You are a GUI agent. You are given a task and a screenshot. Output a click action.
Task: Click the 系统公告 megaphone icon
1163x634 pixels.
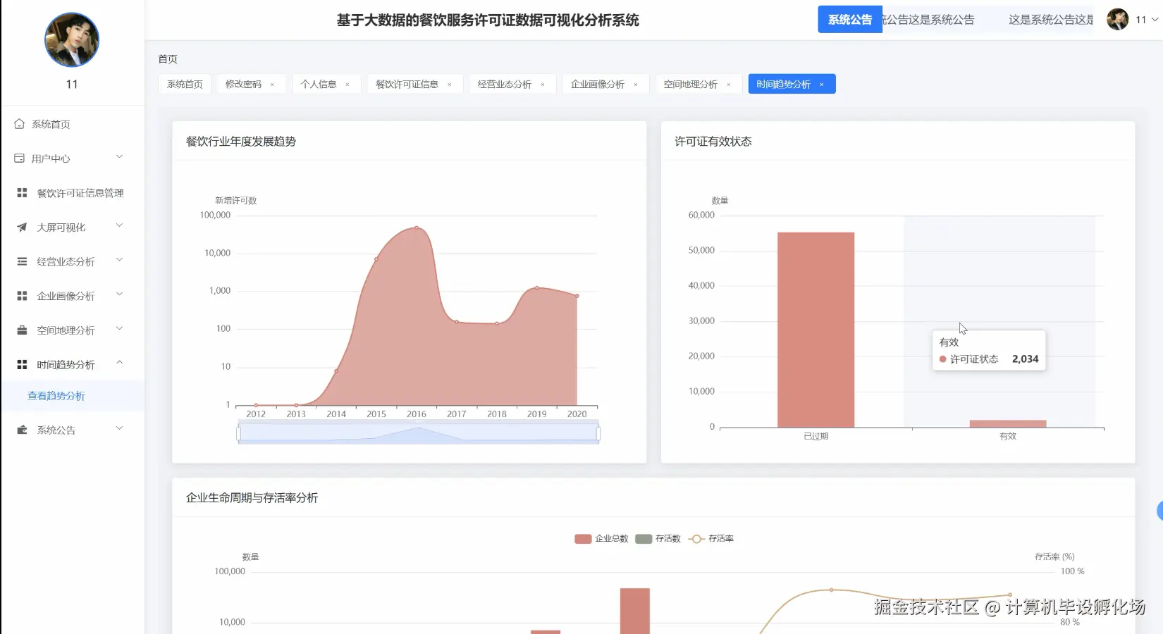click(x=20, y=429)
